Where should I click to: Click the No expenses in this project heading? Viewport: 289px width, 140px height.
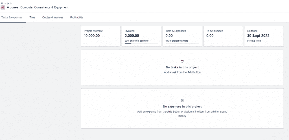click(x=182, y=106)
